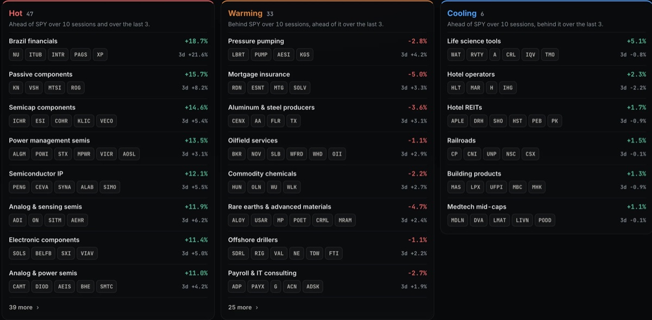Open the Oilfield services theme
The height and width of the screenshot is (320, 652).
253,141
